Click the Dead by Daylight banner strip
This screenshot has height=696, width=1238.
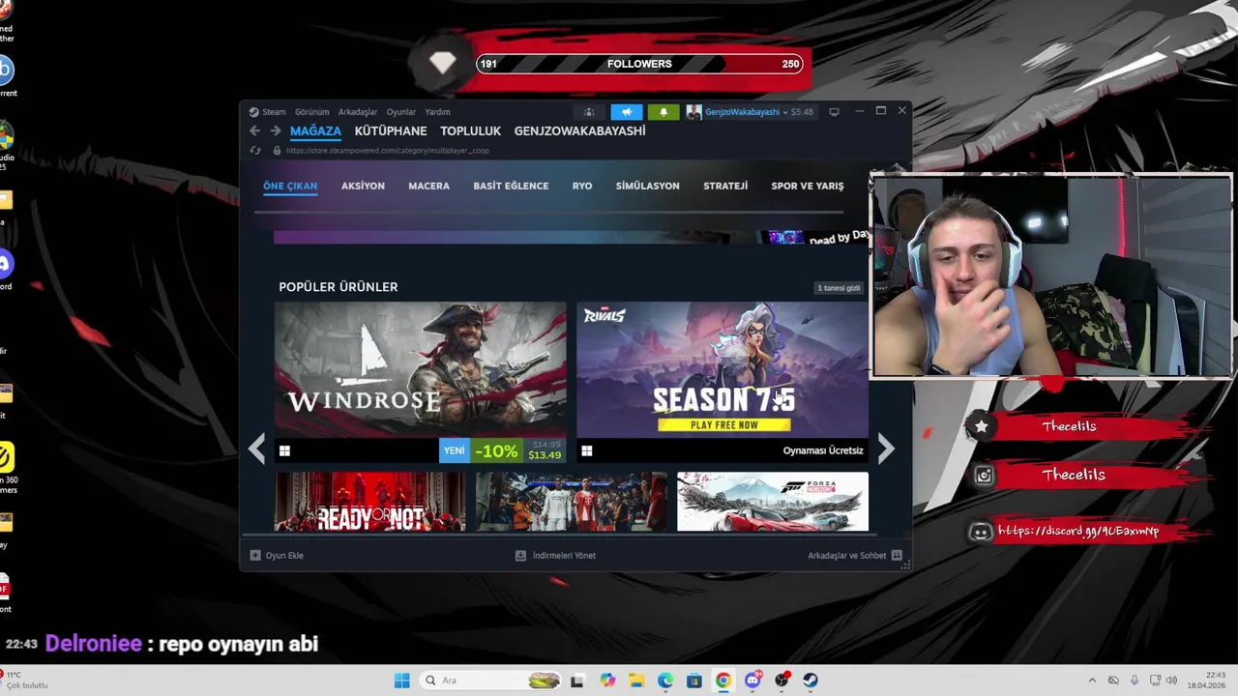click(571, 237)
